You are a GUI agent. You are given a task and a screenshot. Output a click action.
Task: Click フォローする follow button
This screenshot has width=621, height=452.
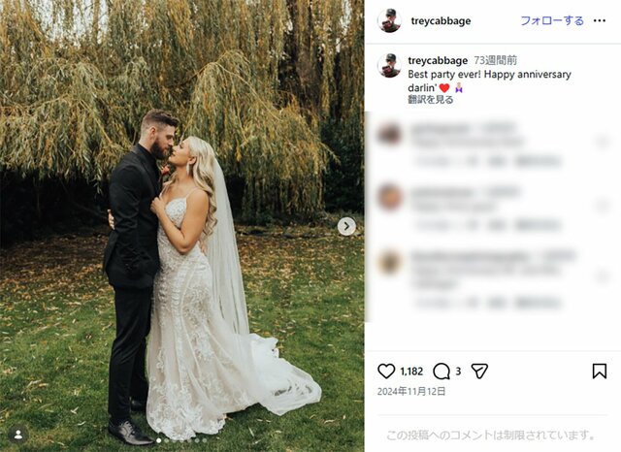pyautogui.click(x=552, y=20)
